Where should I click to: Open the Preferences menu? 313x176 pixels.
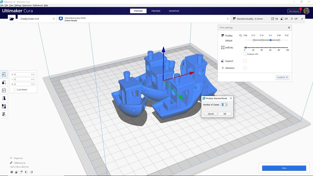38,5
